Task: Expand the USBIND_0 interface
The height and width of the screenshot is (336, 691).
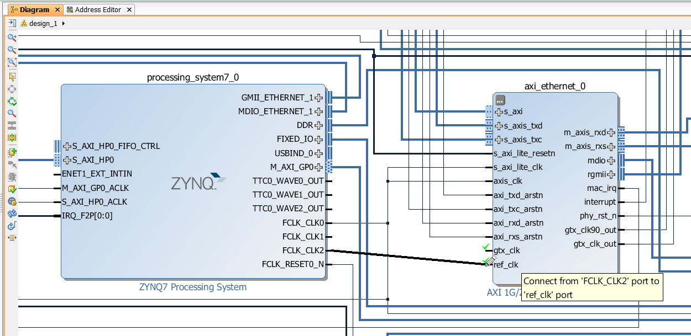Action: (x=318, y=153)
